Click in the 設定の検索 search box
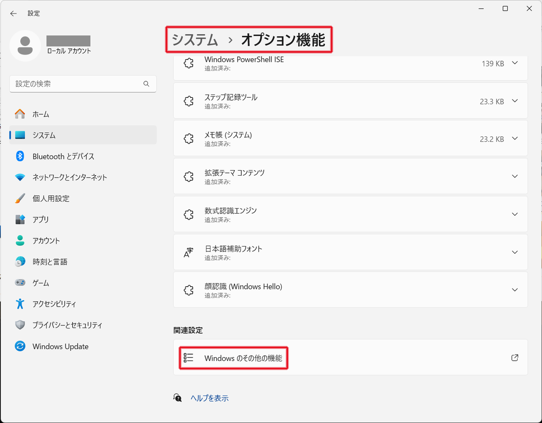 pyautogui.click(x=83, y=84)
